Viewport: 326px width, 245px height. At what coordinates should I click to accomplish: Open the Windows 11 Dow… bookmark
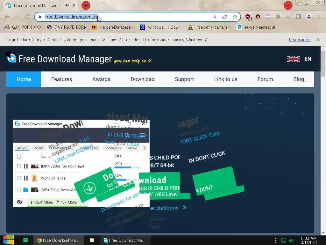[161, 27]
